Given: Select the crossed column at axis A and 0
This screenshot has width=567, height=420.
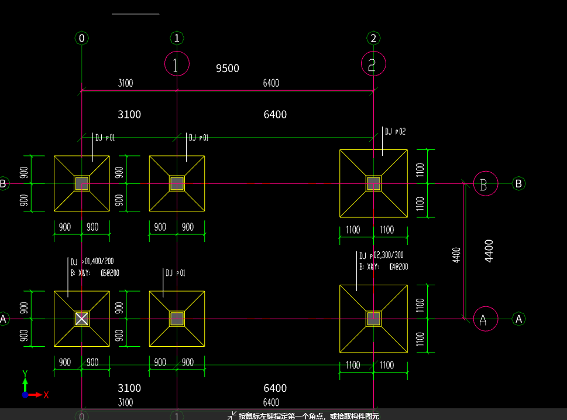Looking at the screenshot, I should click(x=82, y=319).
